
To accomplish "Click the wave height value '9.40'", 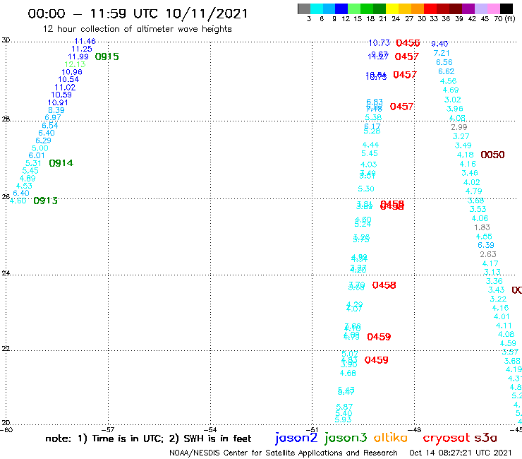I will (439, 44).
